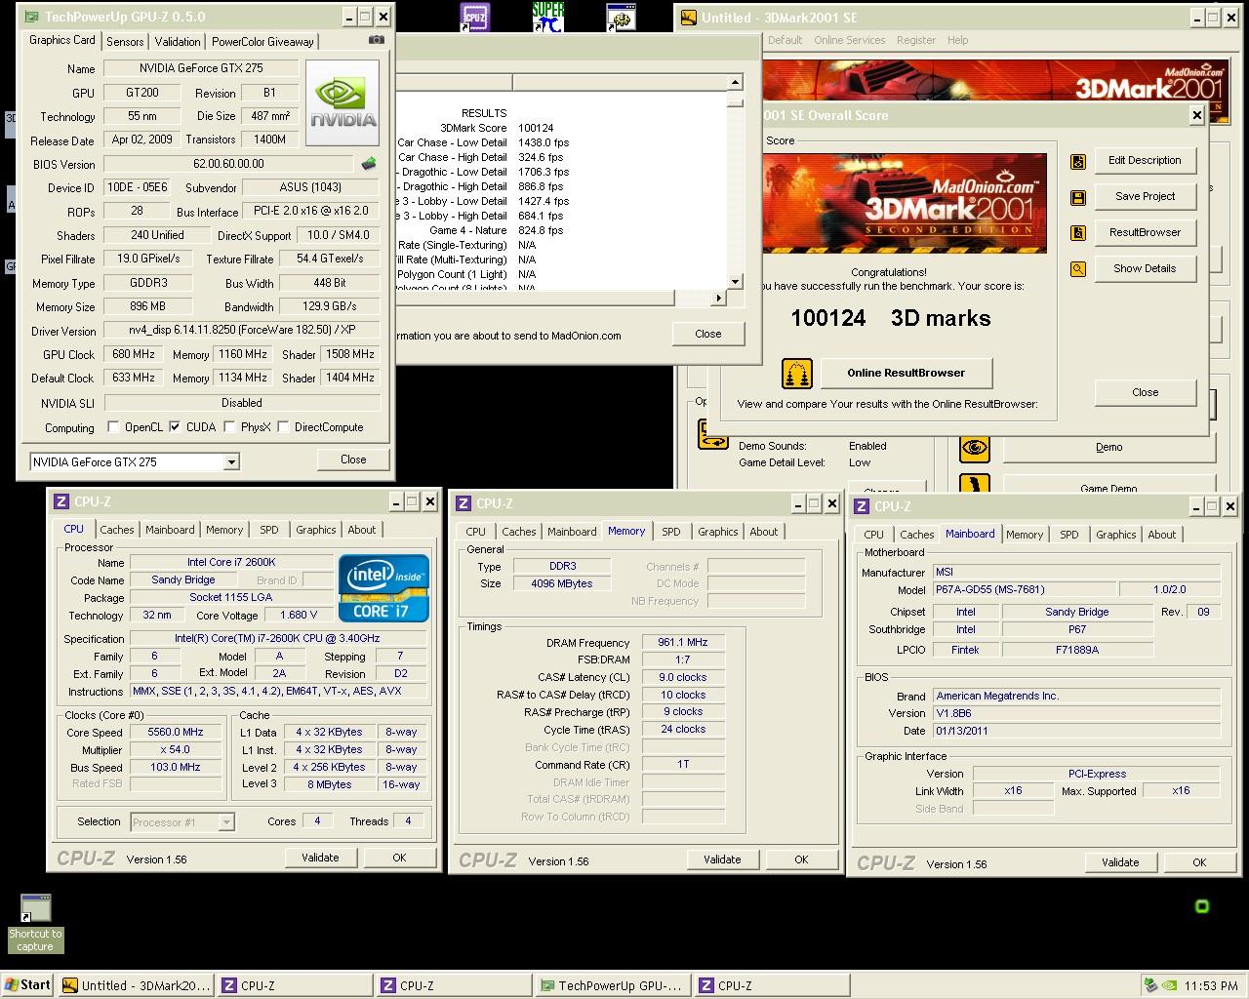Click the ResultBrowser button
Image resolution: width=1249 pixels, height=999 pixels.
(1145, 232)
